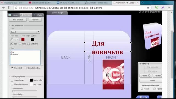Pick the red Font color swatch
Viewport: 176px width, 99px height.
[x=23, y=39]
